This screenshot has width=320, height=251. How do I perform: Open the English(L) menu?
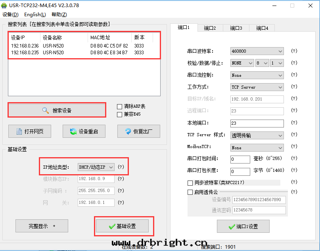point(35,15)
